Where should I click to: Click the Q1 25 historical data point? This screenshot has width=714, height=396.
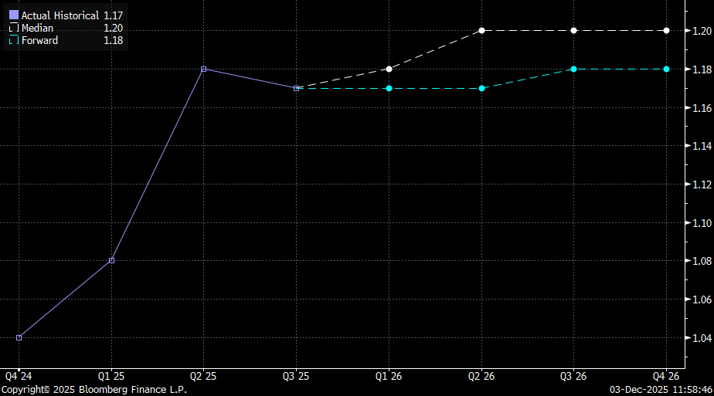111,260
